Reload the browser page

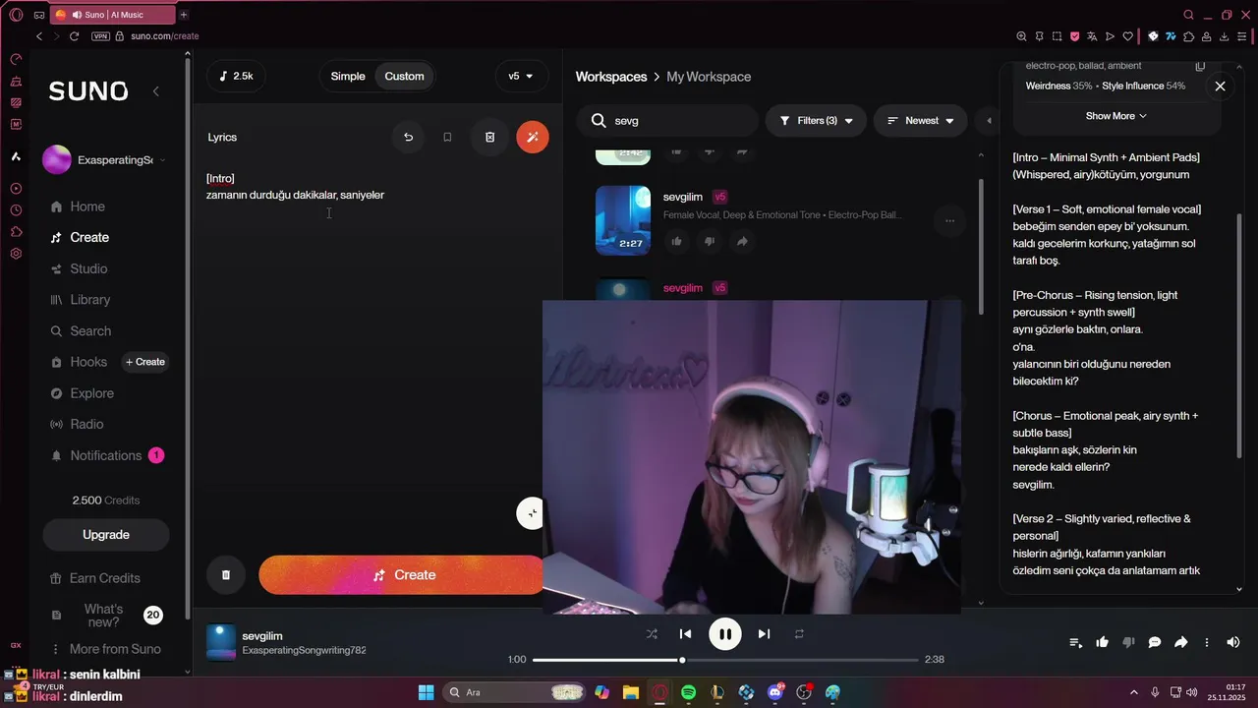tap(74, 36)
